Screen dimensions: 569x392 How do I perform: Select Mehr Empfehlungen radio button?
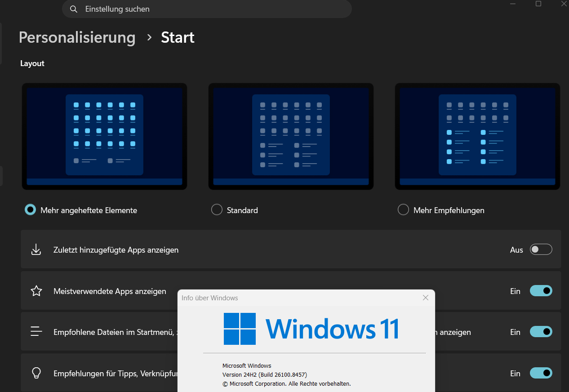pyautogui.click(x=403, y=210)
